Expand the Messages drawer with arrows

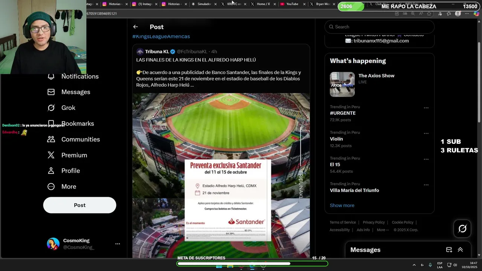coord(460,250)
